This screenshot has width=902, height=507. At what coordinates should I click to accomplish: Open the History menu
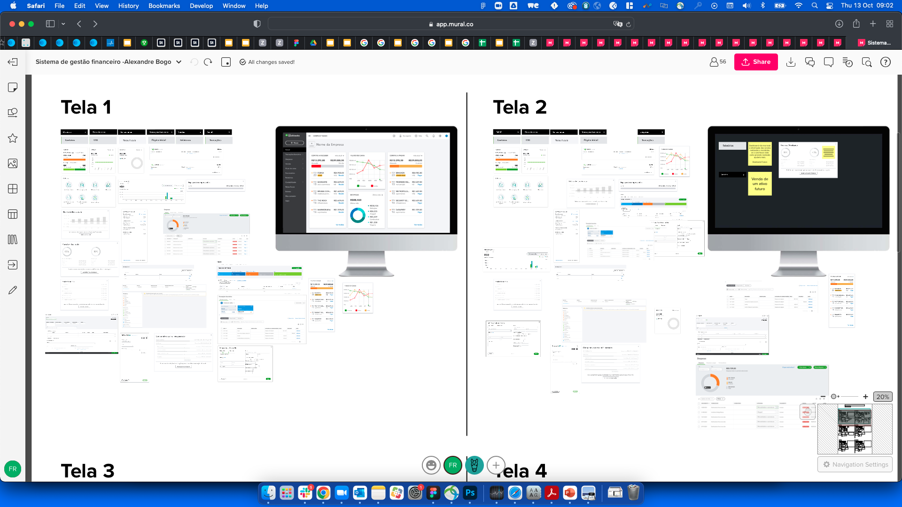click(x=128, y=6)
